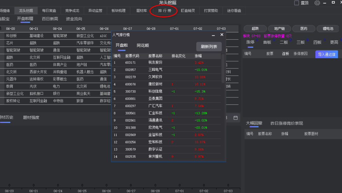Switch to 同花顺 ranking source
Viewport: 342px width, 193px height.
point(142,45)
